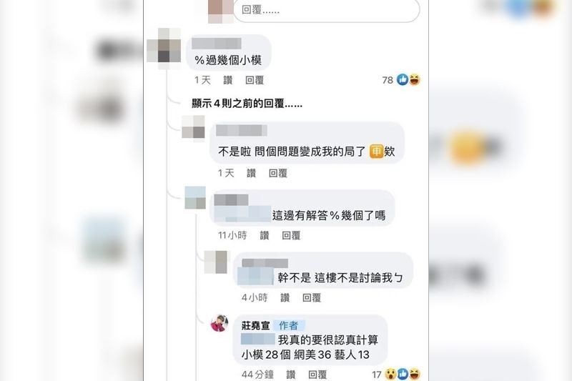
Task: Like the '幹不是 這樓不是討論我' reply
Action: tap(285, 298)
